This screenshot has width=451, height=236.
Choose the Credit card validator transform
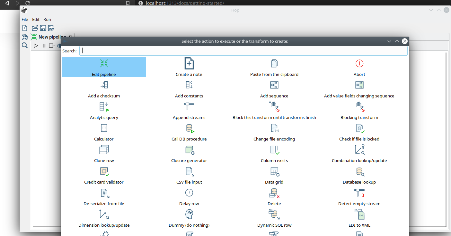pyautogui.click(x=104, y=171)
